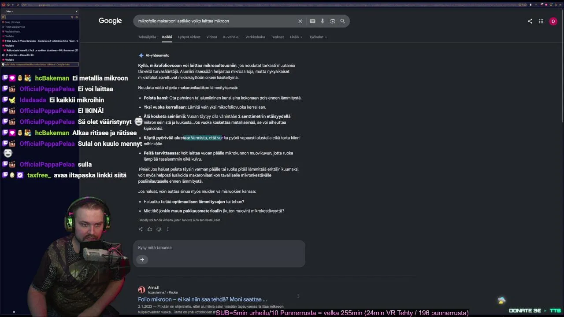Switch to the Teokset tab
The height and width of the screenshot is (317, 564).
[278, 37]
